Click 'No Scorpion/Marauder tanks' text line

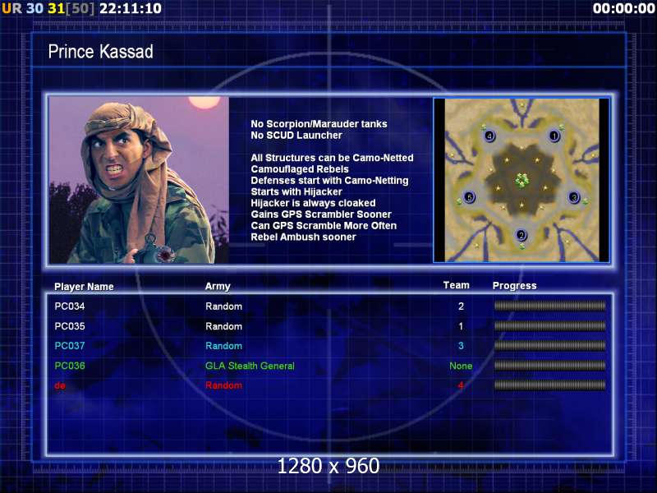click(319, 124)
